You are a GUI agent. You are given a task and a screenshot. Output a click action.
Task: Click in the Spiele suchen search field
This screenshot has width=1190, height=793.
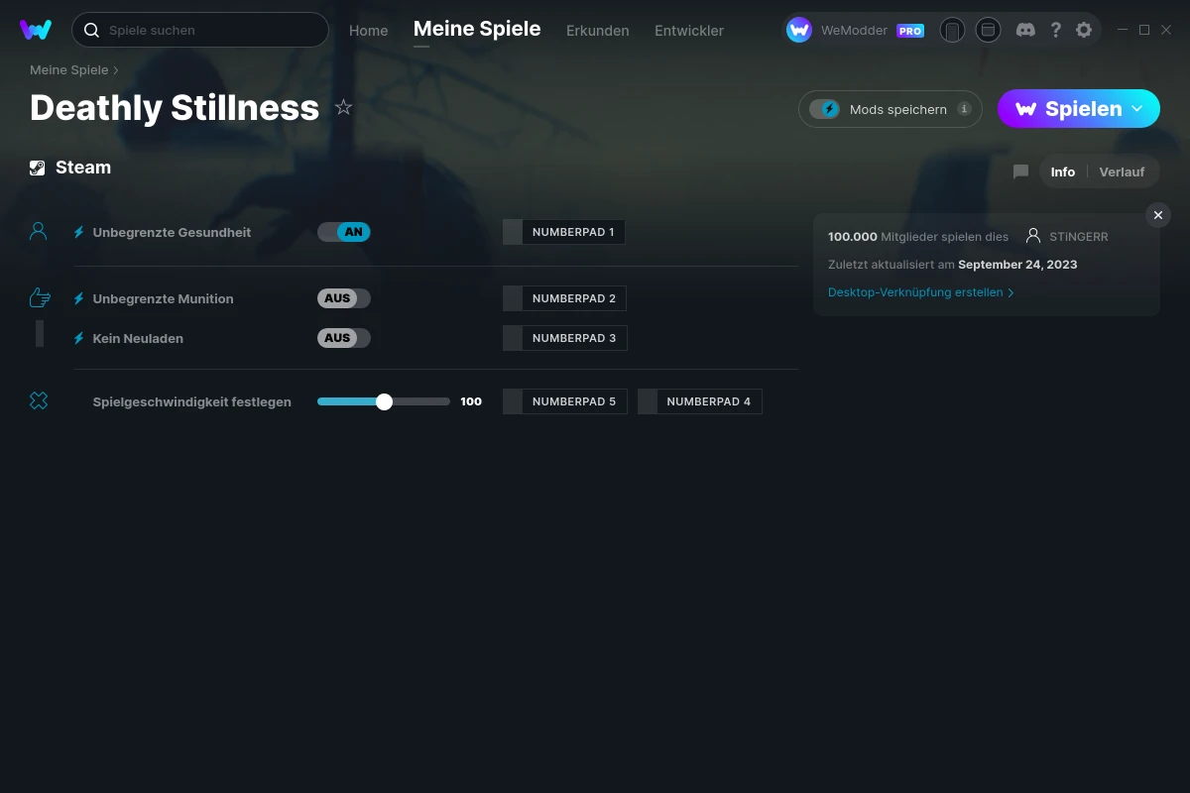click(x=200, y=30)
